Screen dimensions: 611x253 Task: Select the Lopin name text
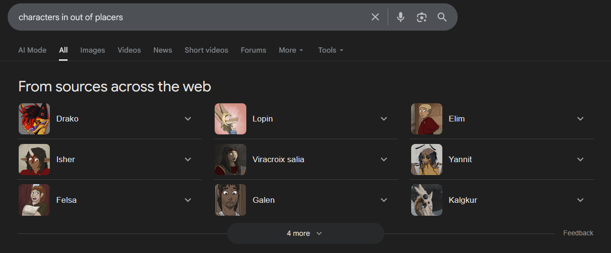click(263, 119)
